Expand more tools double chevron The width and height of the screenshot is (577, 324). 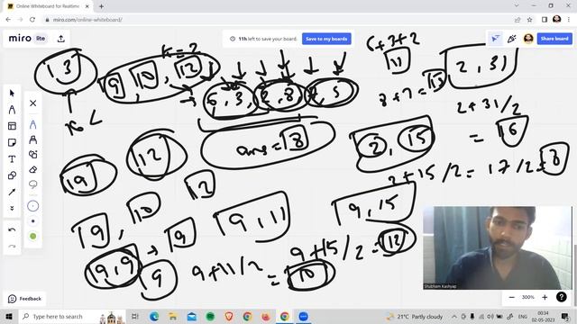coord(12,208)
